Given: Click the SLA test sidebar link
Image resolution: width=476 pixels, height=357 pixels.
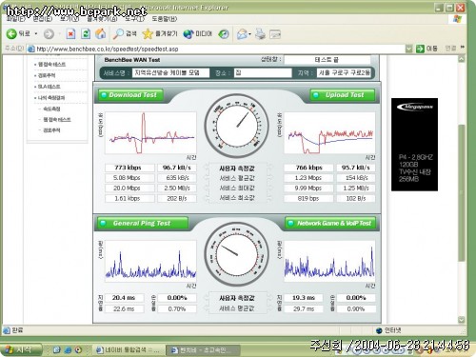Looking at the screenshot, I should [49, 87].
